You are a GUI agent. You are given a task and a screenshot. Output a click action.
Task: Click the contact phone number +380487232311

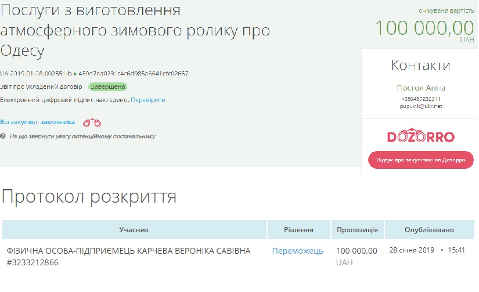point(421,99)
